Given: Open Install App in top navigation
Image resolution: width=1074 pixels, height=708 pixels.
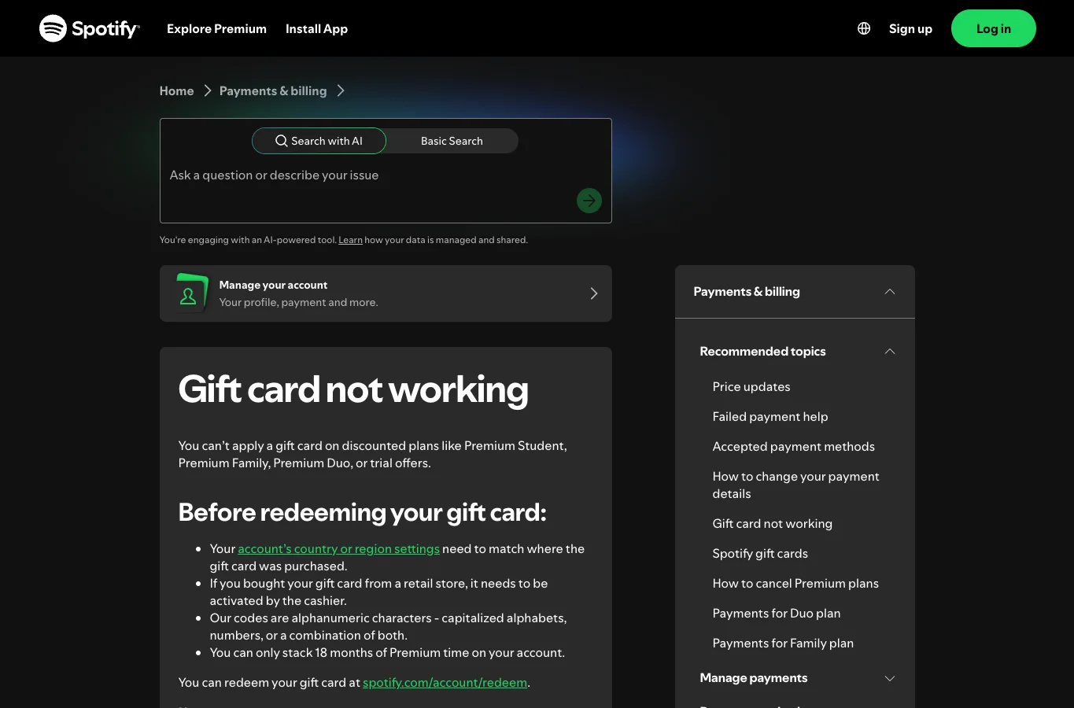Looking at the screenshot, I should (316, 28).
